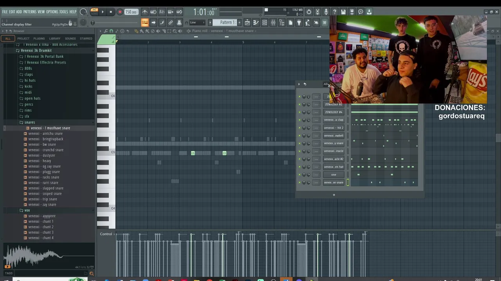The width and height of the screenshot is (501, 281).
Task: Add new pattern with plus button
Action: [x=240, y=23]
